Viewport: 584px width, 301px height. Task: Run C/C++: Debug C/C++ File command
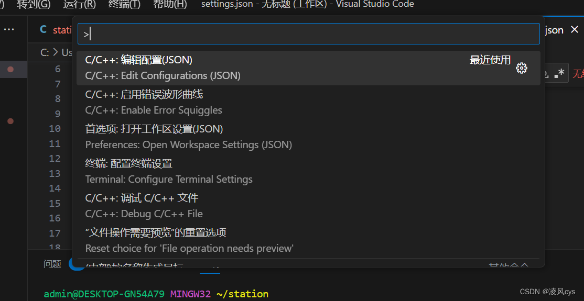coord(308,206)
